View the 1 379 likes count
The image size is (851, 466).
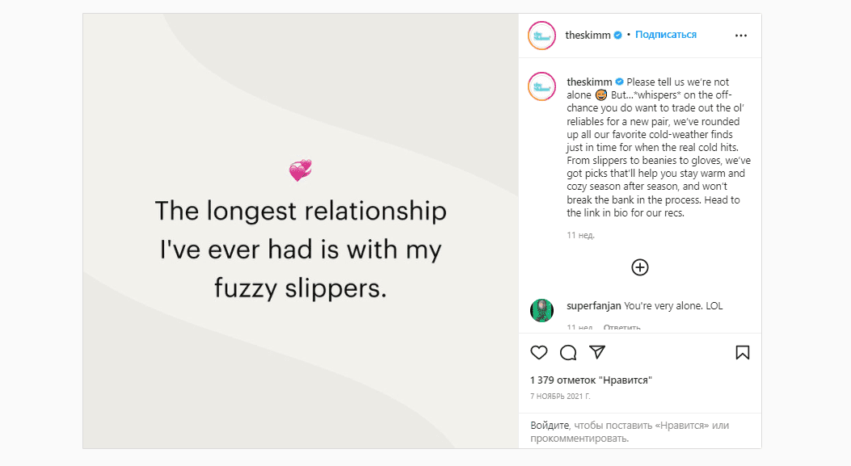(591, 380)
